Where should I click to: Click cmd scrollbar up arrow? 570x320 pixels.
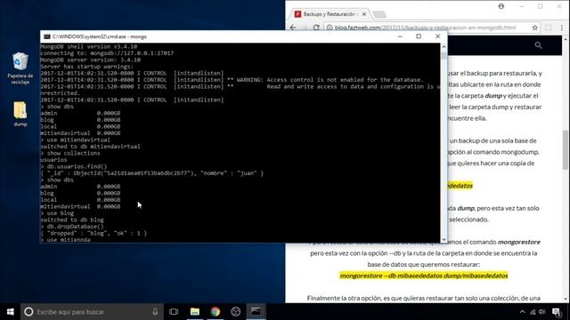[444, 47]
